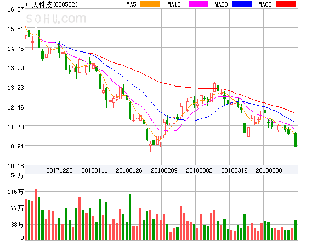Click the 13.99 price axis label

coord(15,68)
